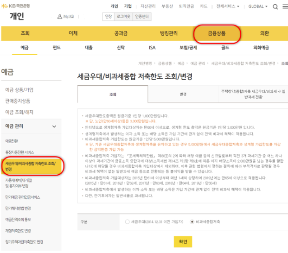
Task: Select the 세금우대(2014.12.31 이전 가입자) radio button
Action: 127,222
